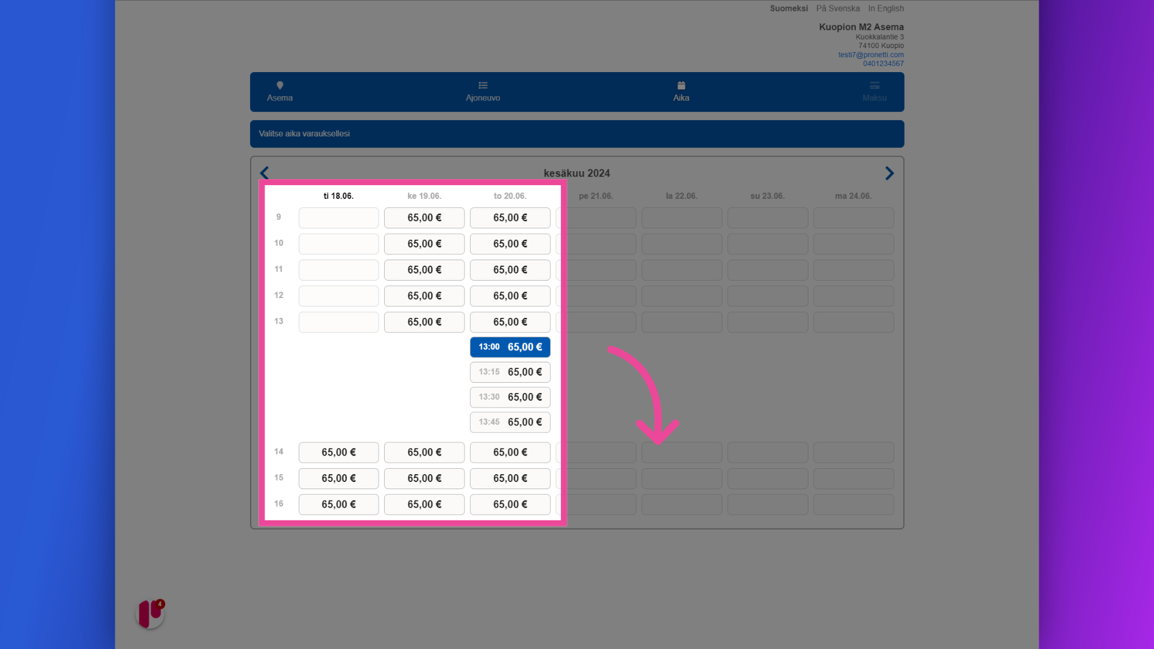
Task: Switch language to På Svenska
Action: (x=838, y=8)
